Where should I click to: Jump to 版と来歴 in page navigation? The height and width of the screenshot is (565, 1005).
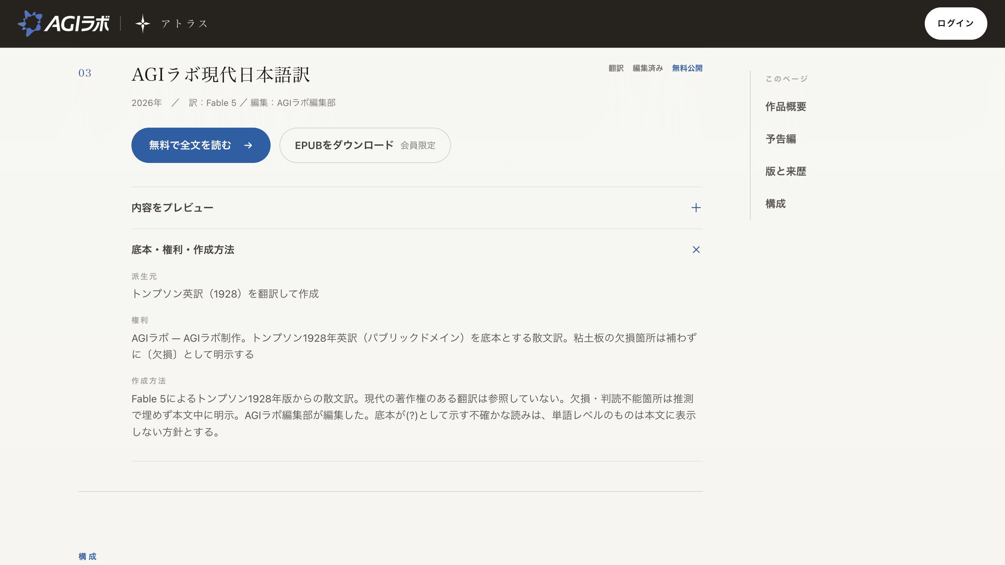pos(785,171)
